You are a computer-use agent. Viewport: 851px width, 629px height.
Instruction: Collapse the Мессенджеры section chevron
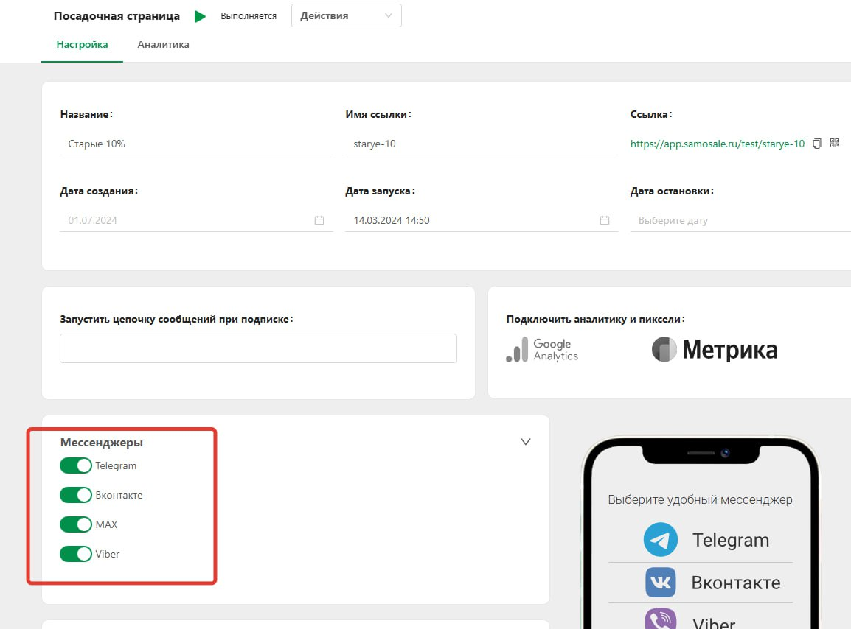[525, 442]
